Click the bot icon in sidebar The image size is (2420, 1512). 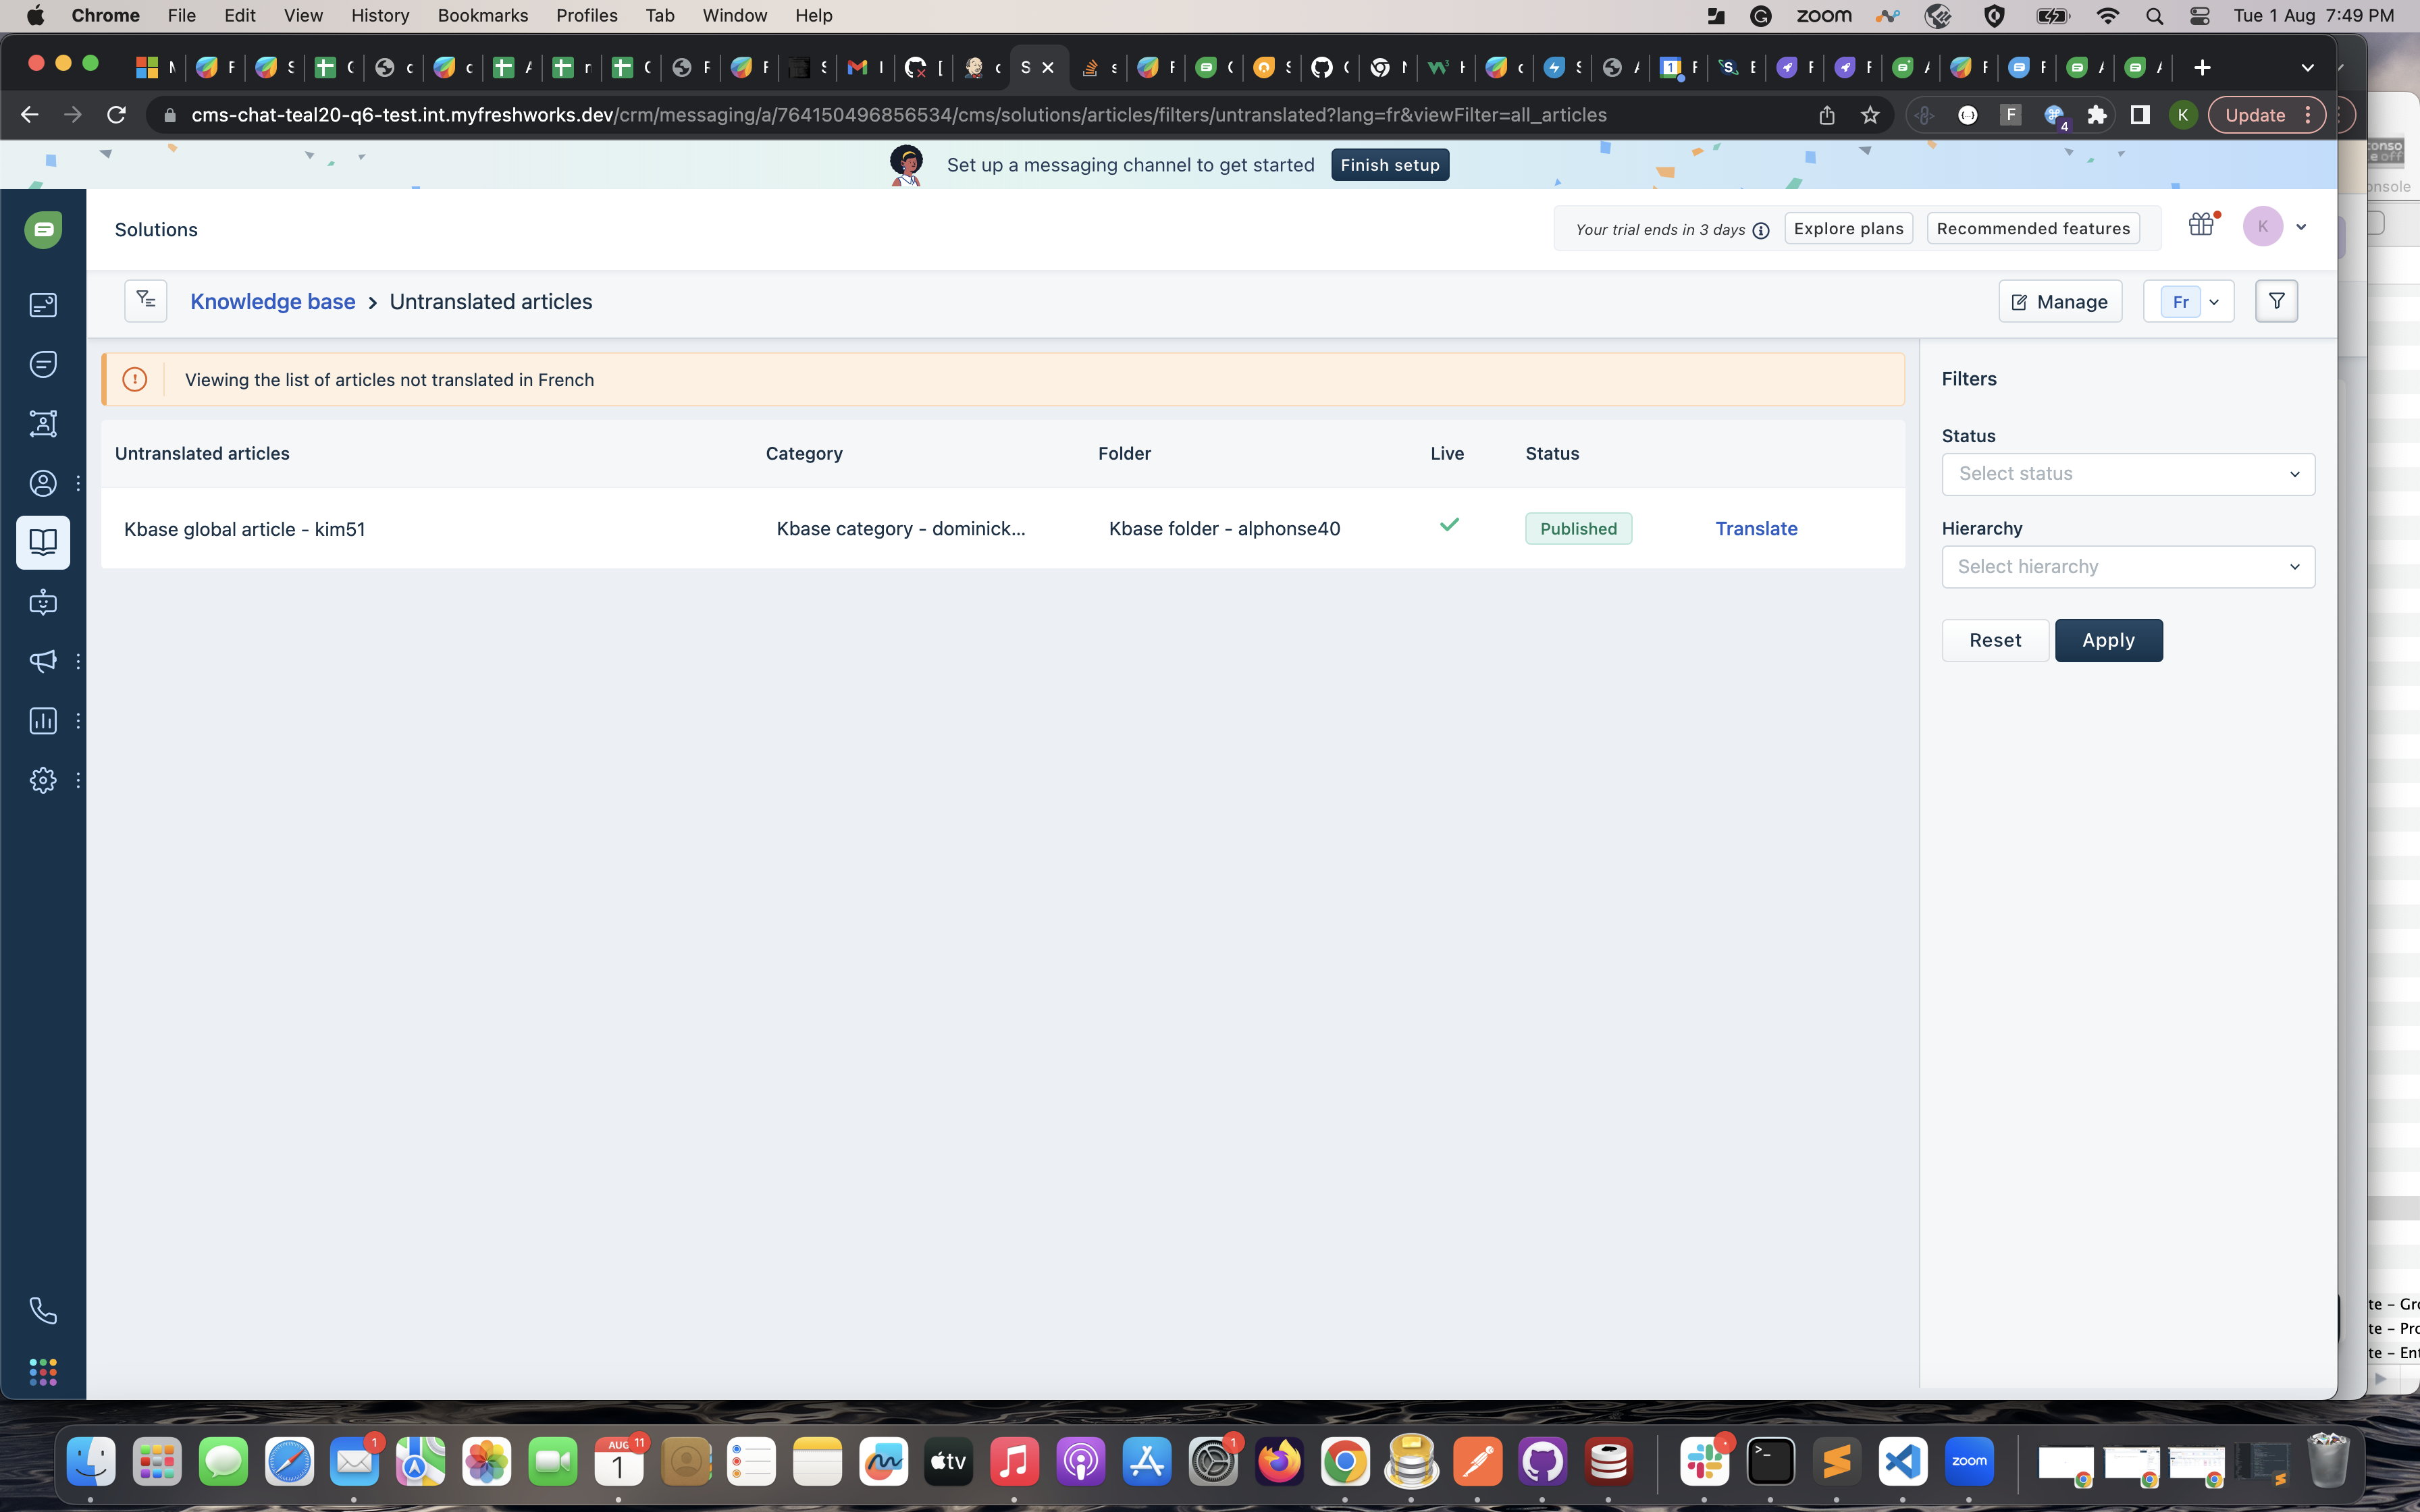(x=43, y=602)
